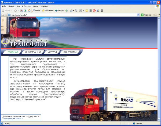Image resolution: width=161 pixels, height=126 pixels.
Task: Click the red @ icon in toolbar
Action: (x=94, y=11)
